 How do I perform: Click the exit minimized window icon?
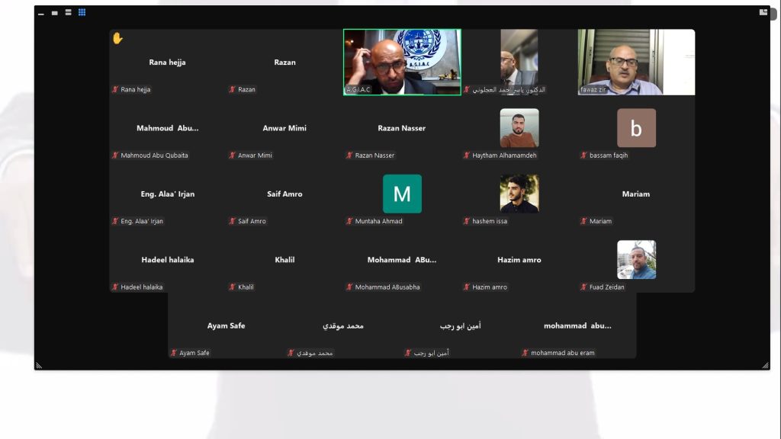763,12
